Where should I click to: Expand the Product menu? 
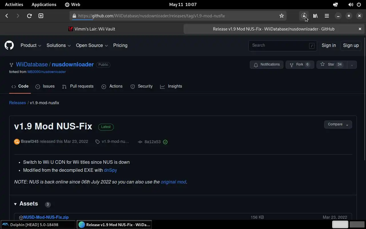tap(31, 45)
